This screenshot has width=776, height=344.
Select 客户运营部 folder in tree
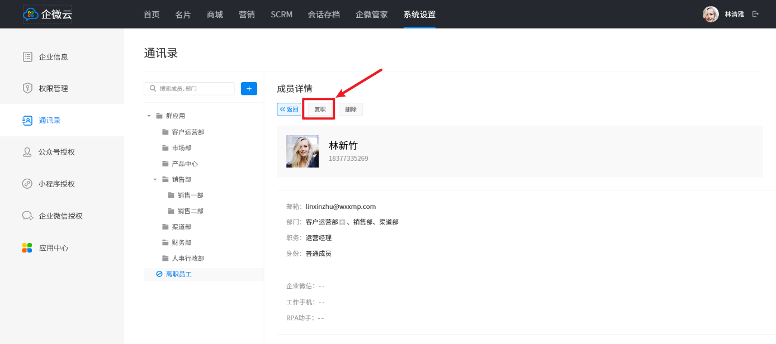187,132
